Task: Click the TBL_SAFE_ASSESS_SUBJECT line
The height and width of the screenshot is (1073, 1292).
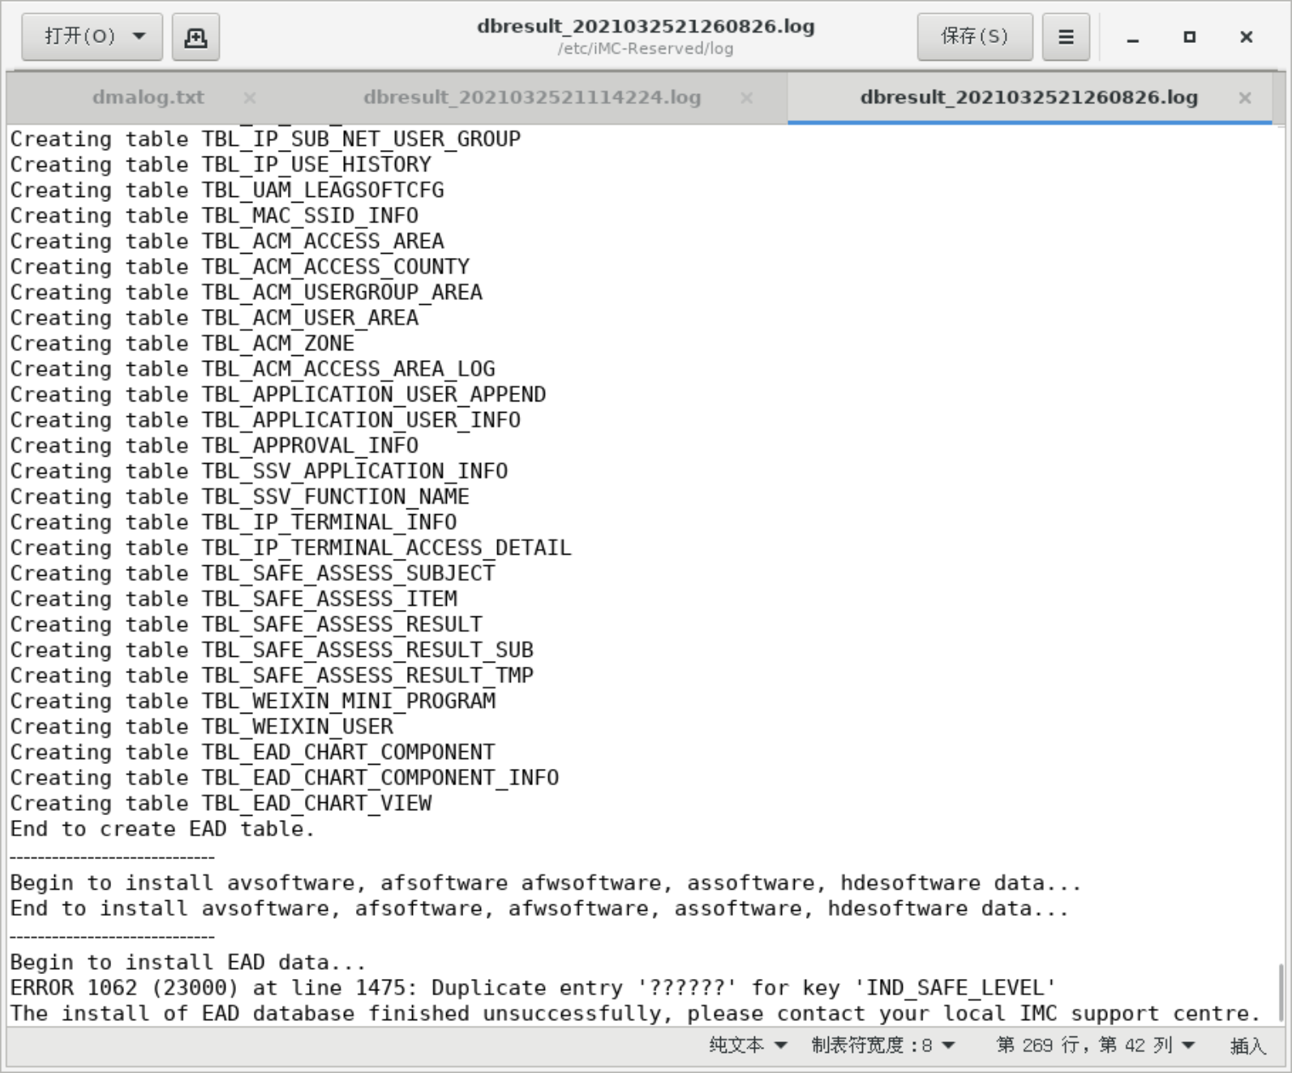Action: coord(253,573)
